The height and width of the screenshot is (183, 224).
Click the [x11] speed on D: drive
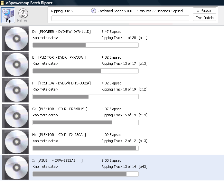(x=143, y=38)
